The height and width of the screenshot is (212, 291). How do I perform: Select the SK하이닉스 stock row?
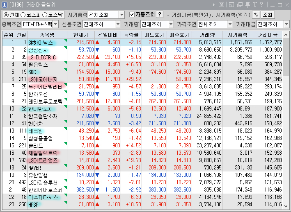click(142, 43)
